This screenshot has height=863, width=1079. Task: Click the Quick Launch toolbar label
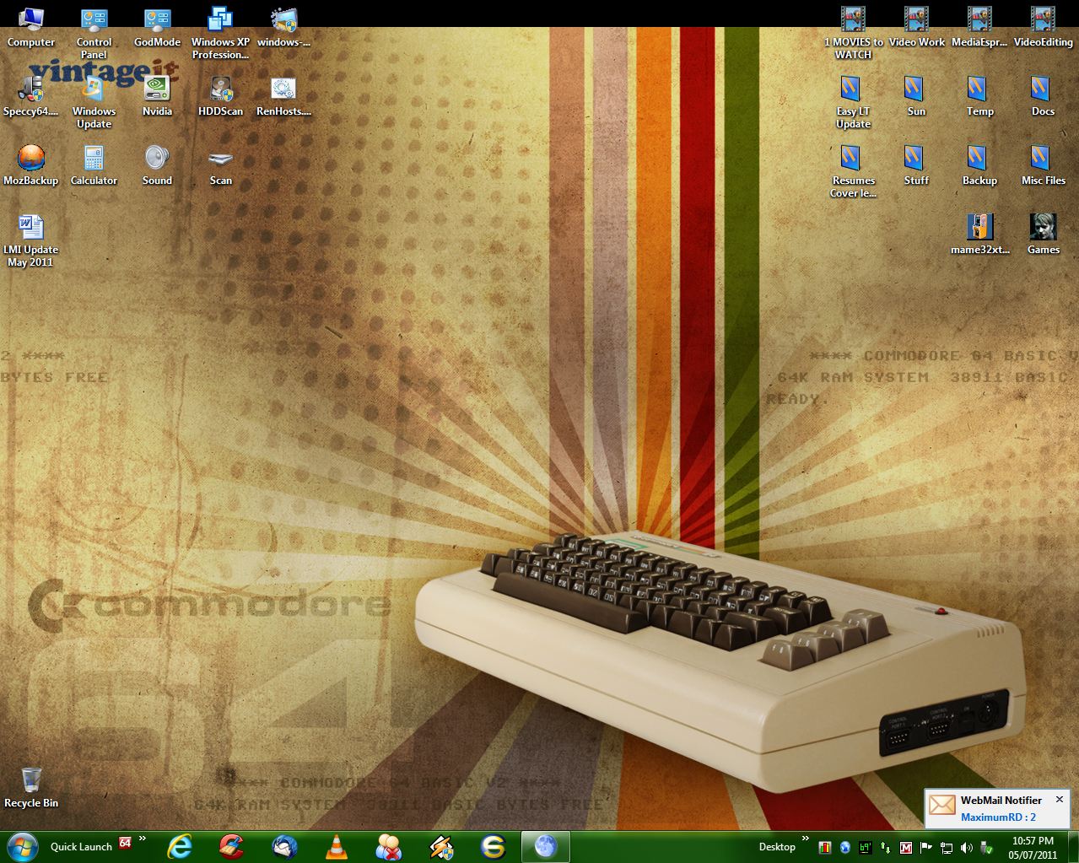coord(81,847)
